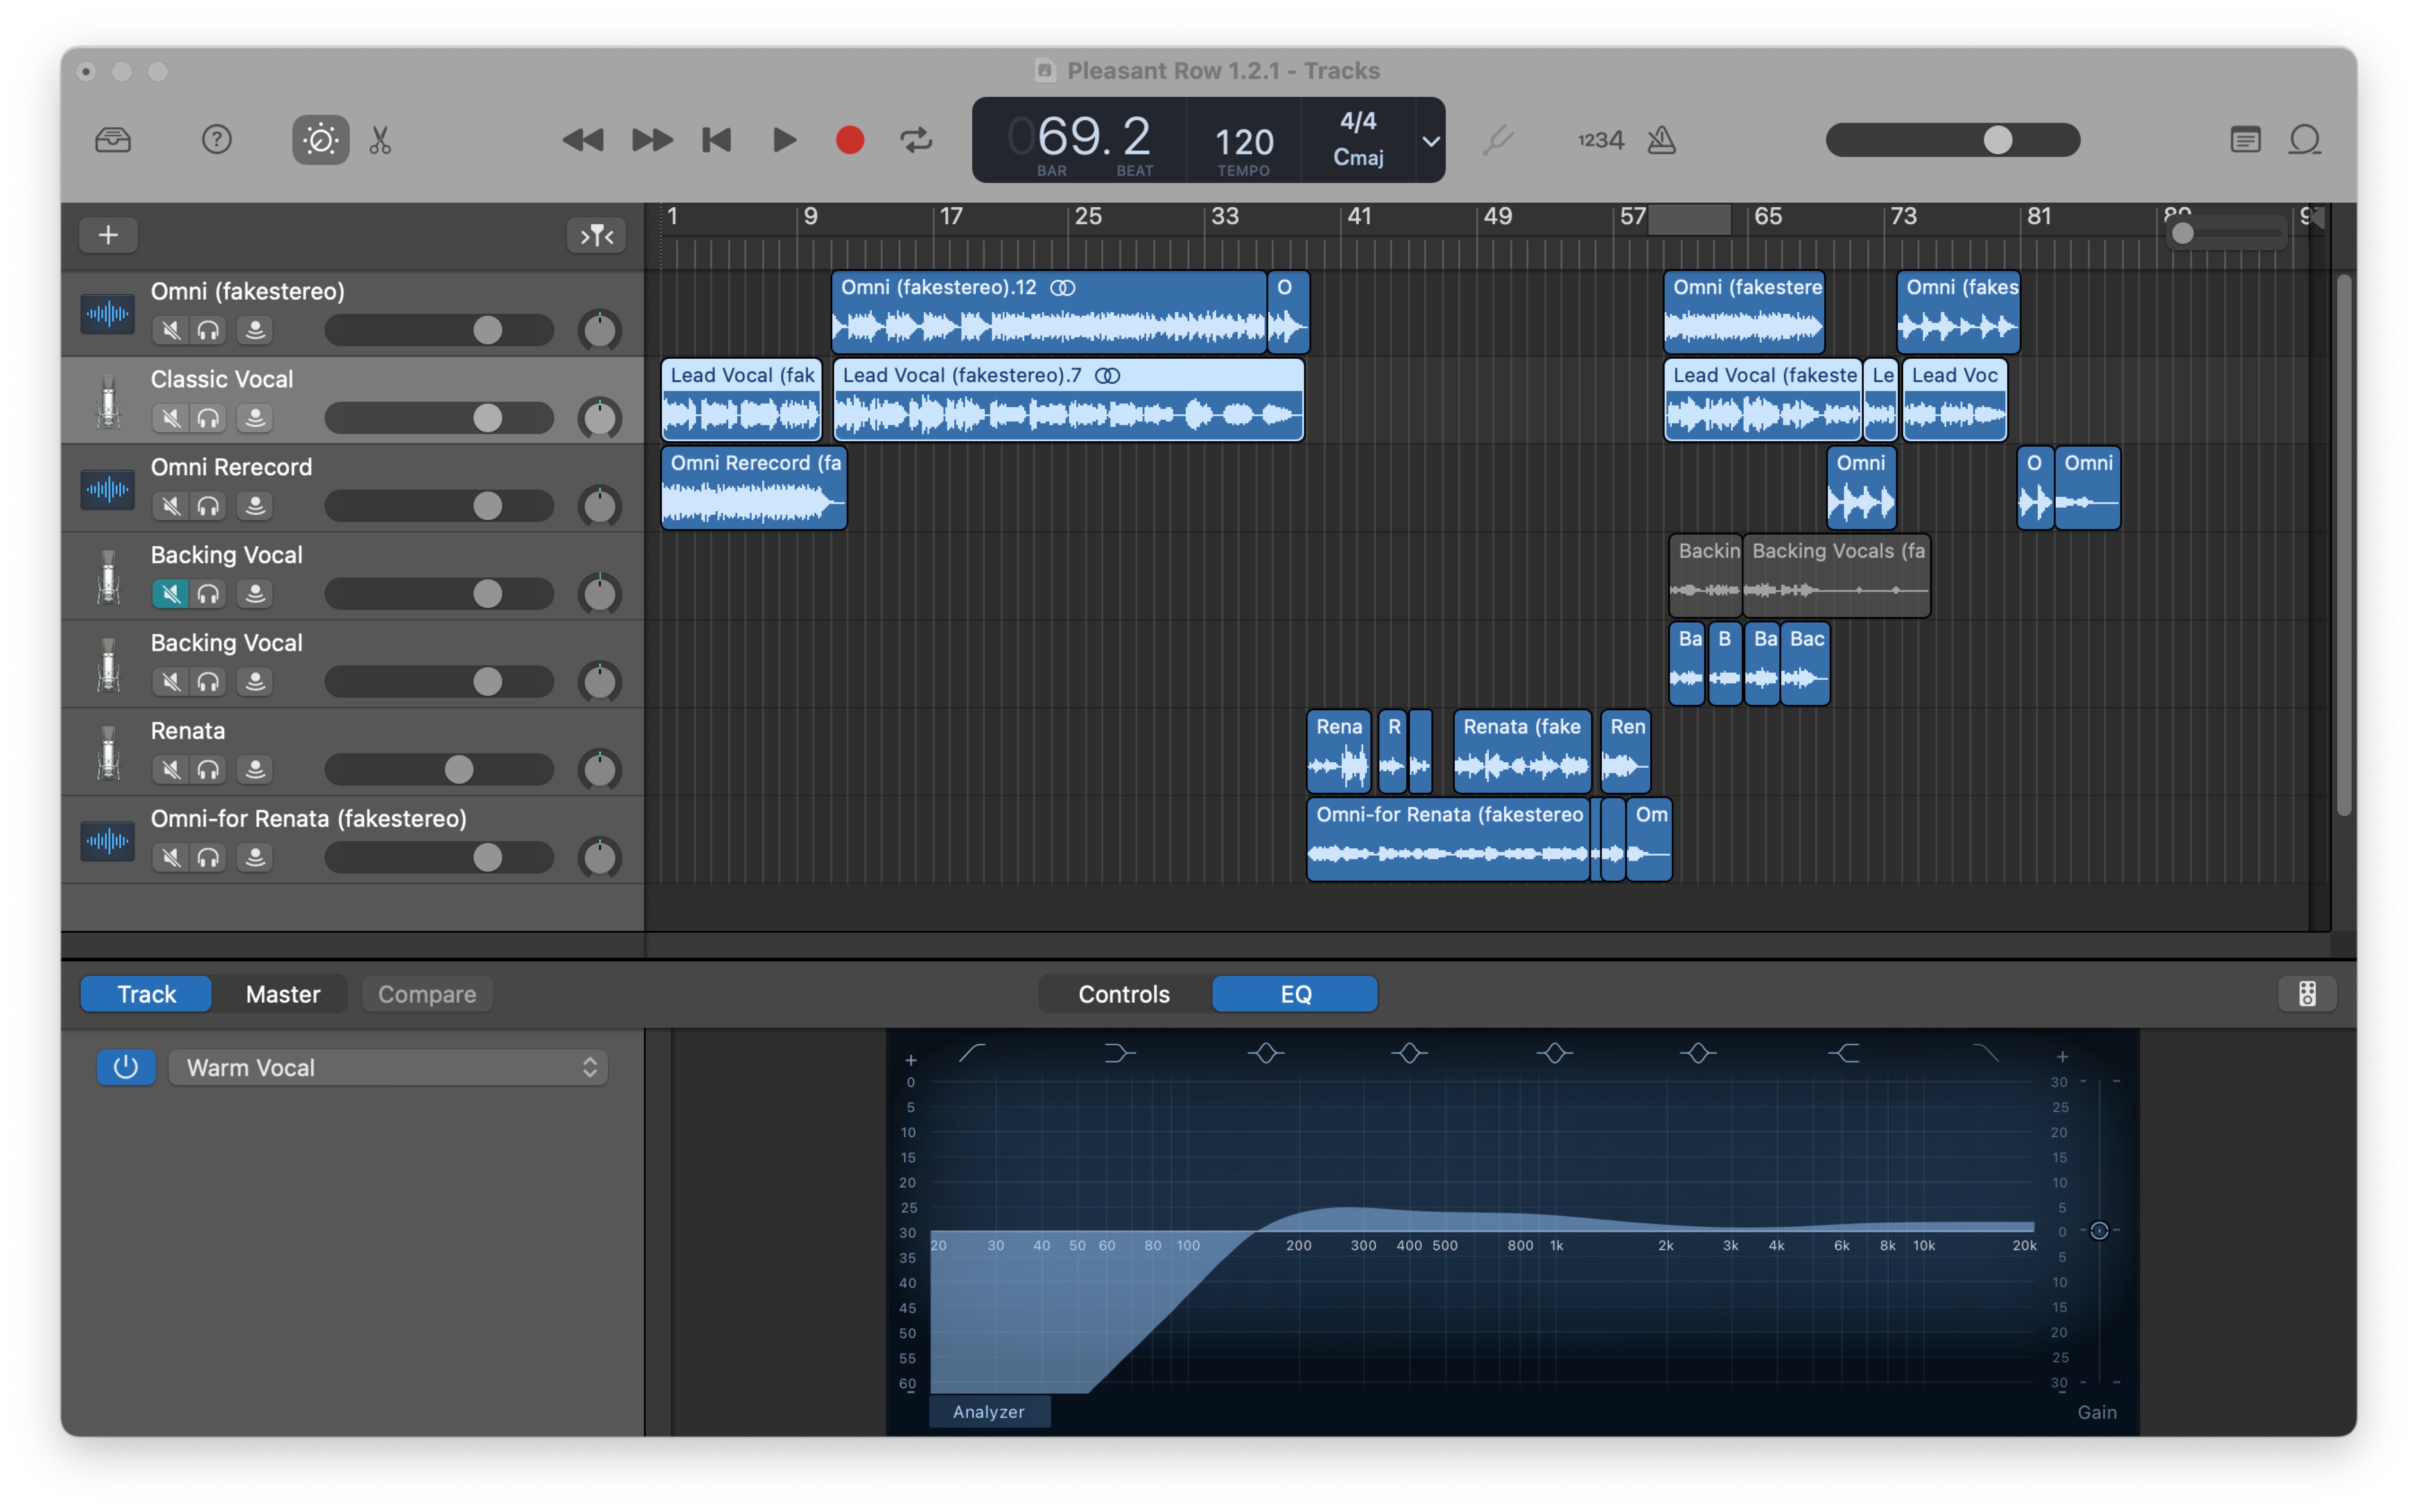Mute the Omni Rerecord track
2418x1512 pixels.
pyautogui.click(x=171, y=506)
